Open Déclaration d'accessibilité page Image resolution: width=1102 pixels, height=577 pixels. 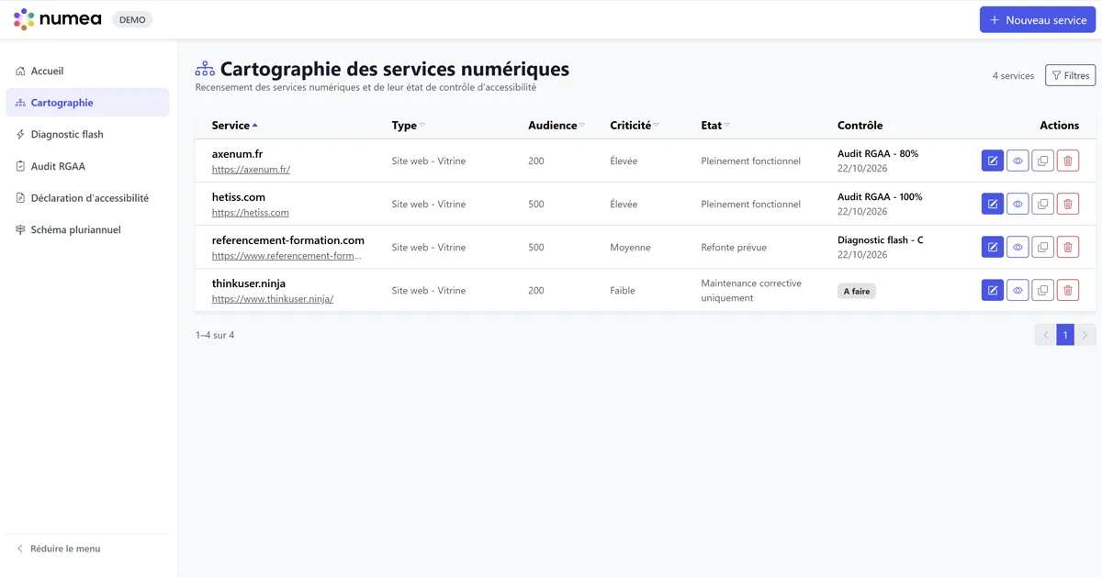pyautogui.click(x=87, y=198)
